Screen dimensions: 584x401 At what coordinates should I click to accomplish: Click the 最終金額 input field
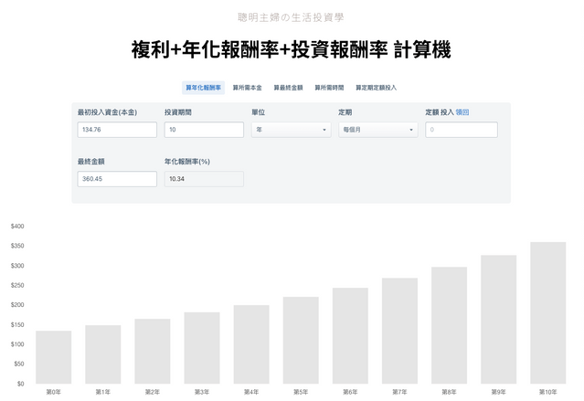(117, 179)
